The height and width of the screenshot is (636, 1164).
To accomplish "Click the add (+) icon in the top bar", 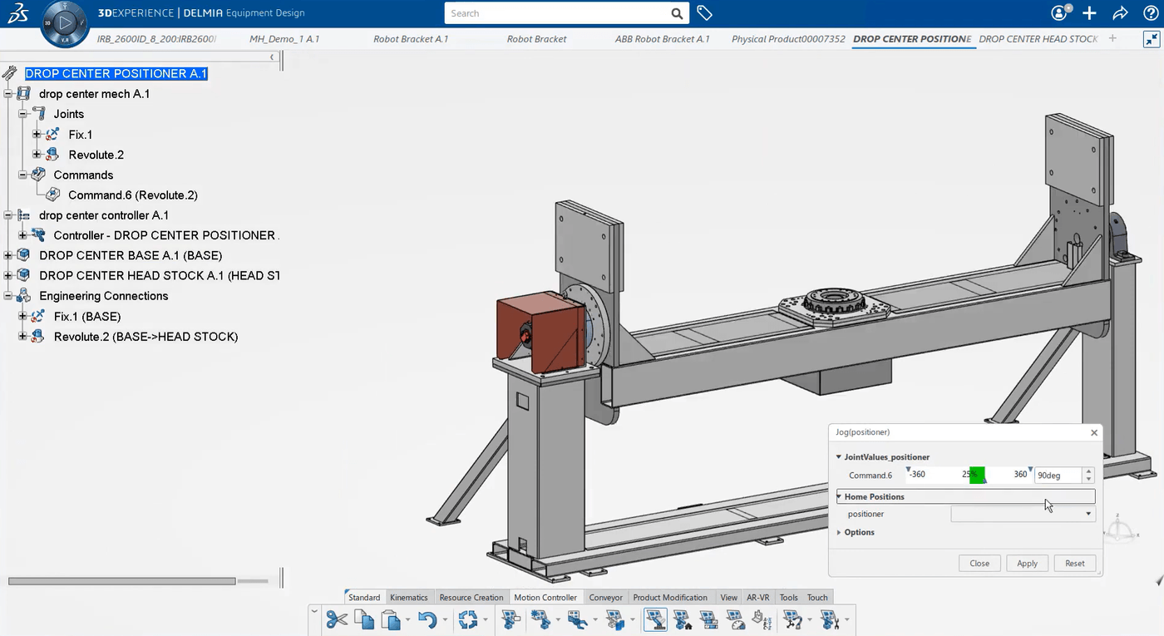I will point(1089,12).
